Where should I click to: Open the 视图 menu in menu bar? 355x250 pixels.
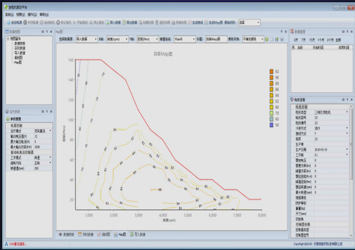(20, 14)
